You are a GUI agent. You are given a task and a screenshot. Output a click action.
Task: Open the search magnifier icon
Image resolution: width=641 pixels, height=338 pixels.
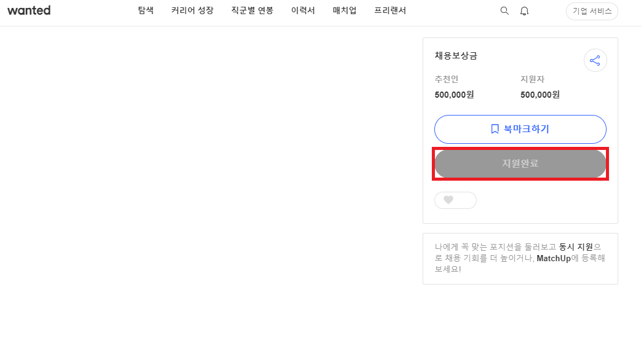point(504,11)
